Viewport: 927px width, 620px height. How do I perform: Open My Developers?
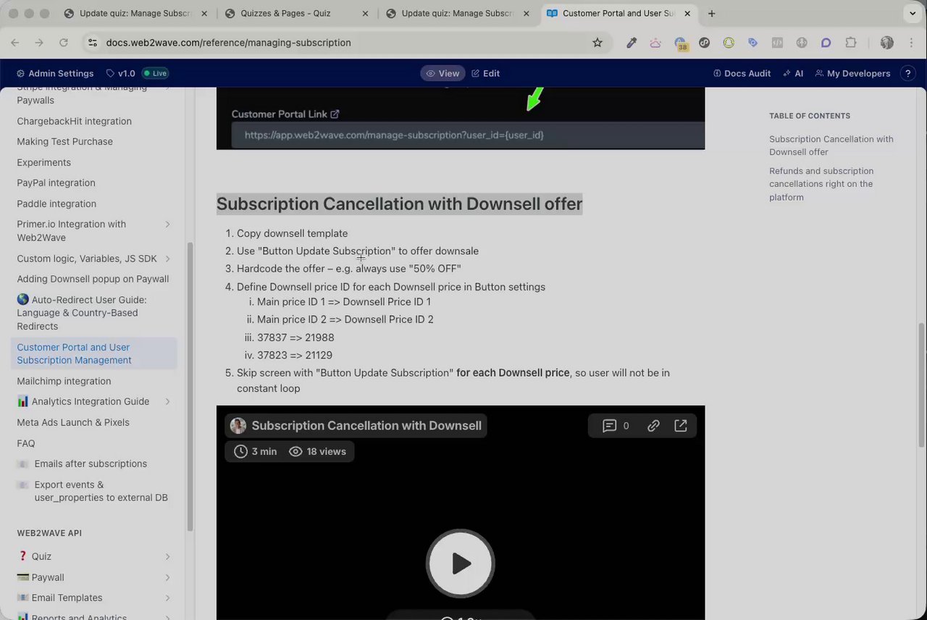pyautogui.click(x=852, y=73)
